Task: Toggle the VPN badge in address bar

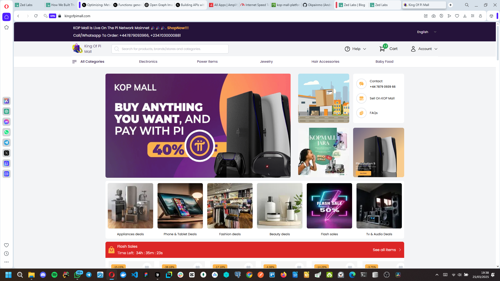Action: pyautogui.click(x=53, y=16)
